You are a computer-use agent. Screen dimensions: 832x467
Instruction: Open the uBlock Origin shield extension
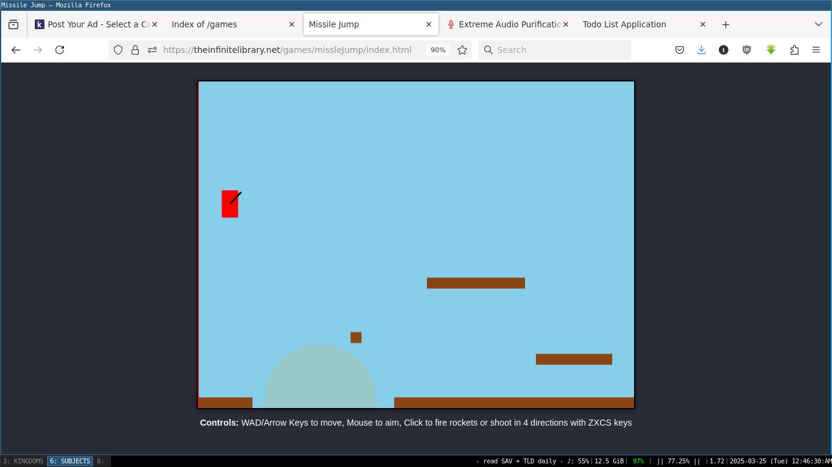point(747,50)
